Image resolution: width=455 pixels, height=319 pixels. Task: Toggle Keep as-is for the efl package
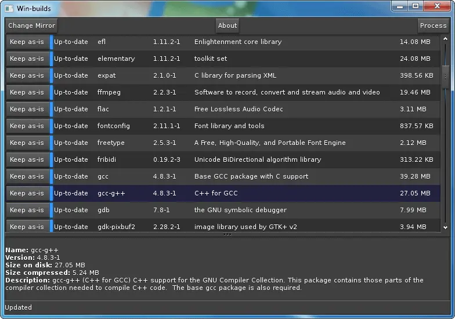(27, 42)
